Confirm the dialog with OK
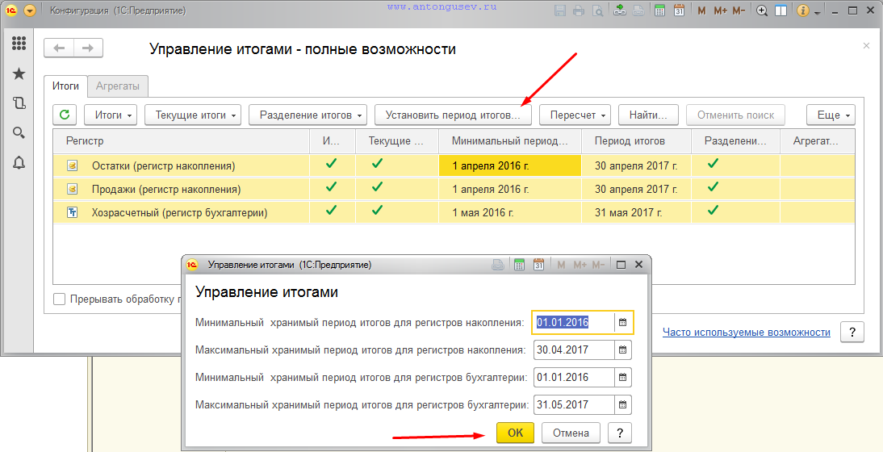 click(515, 433)
